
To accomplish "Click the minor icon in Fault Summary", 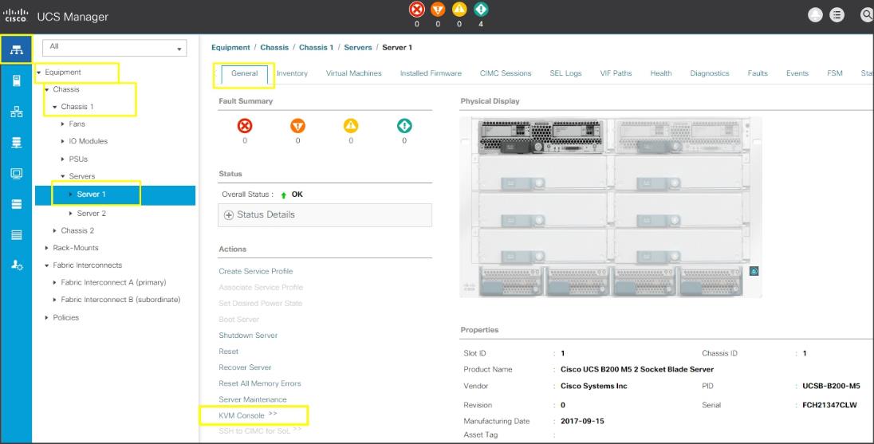I will [x=351, y=126].
